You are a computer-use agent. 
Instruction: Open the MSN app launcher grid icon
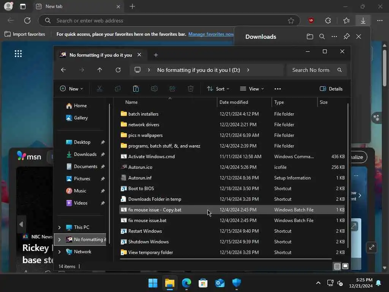point(18,54)
